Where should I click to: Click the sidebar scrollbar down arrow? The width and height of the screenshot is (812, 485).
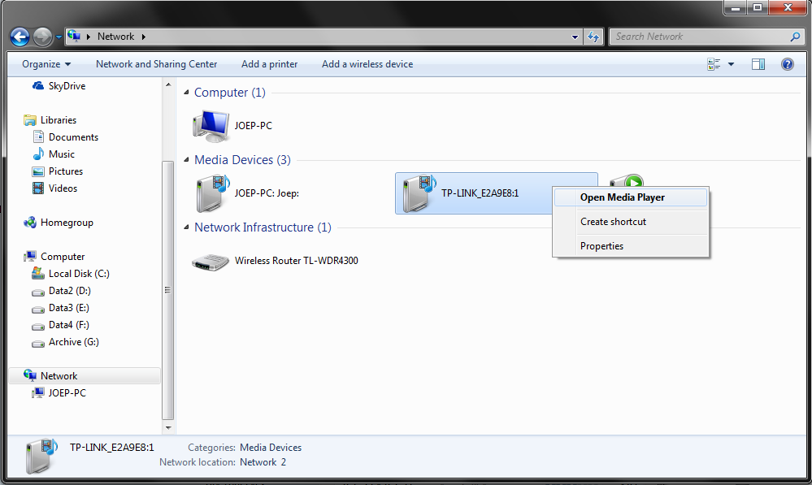[167, 427]
